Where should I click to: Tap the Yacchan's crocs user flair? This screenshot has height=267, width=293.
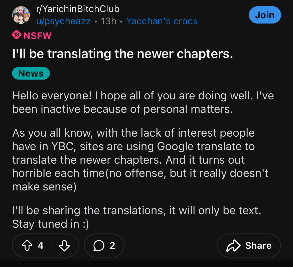coord(162,21)
